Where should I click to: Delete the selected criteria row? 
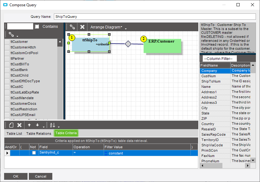19,125
